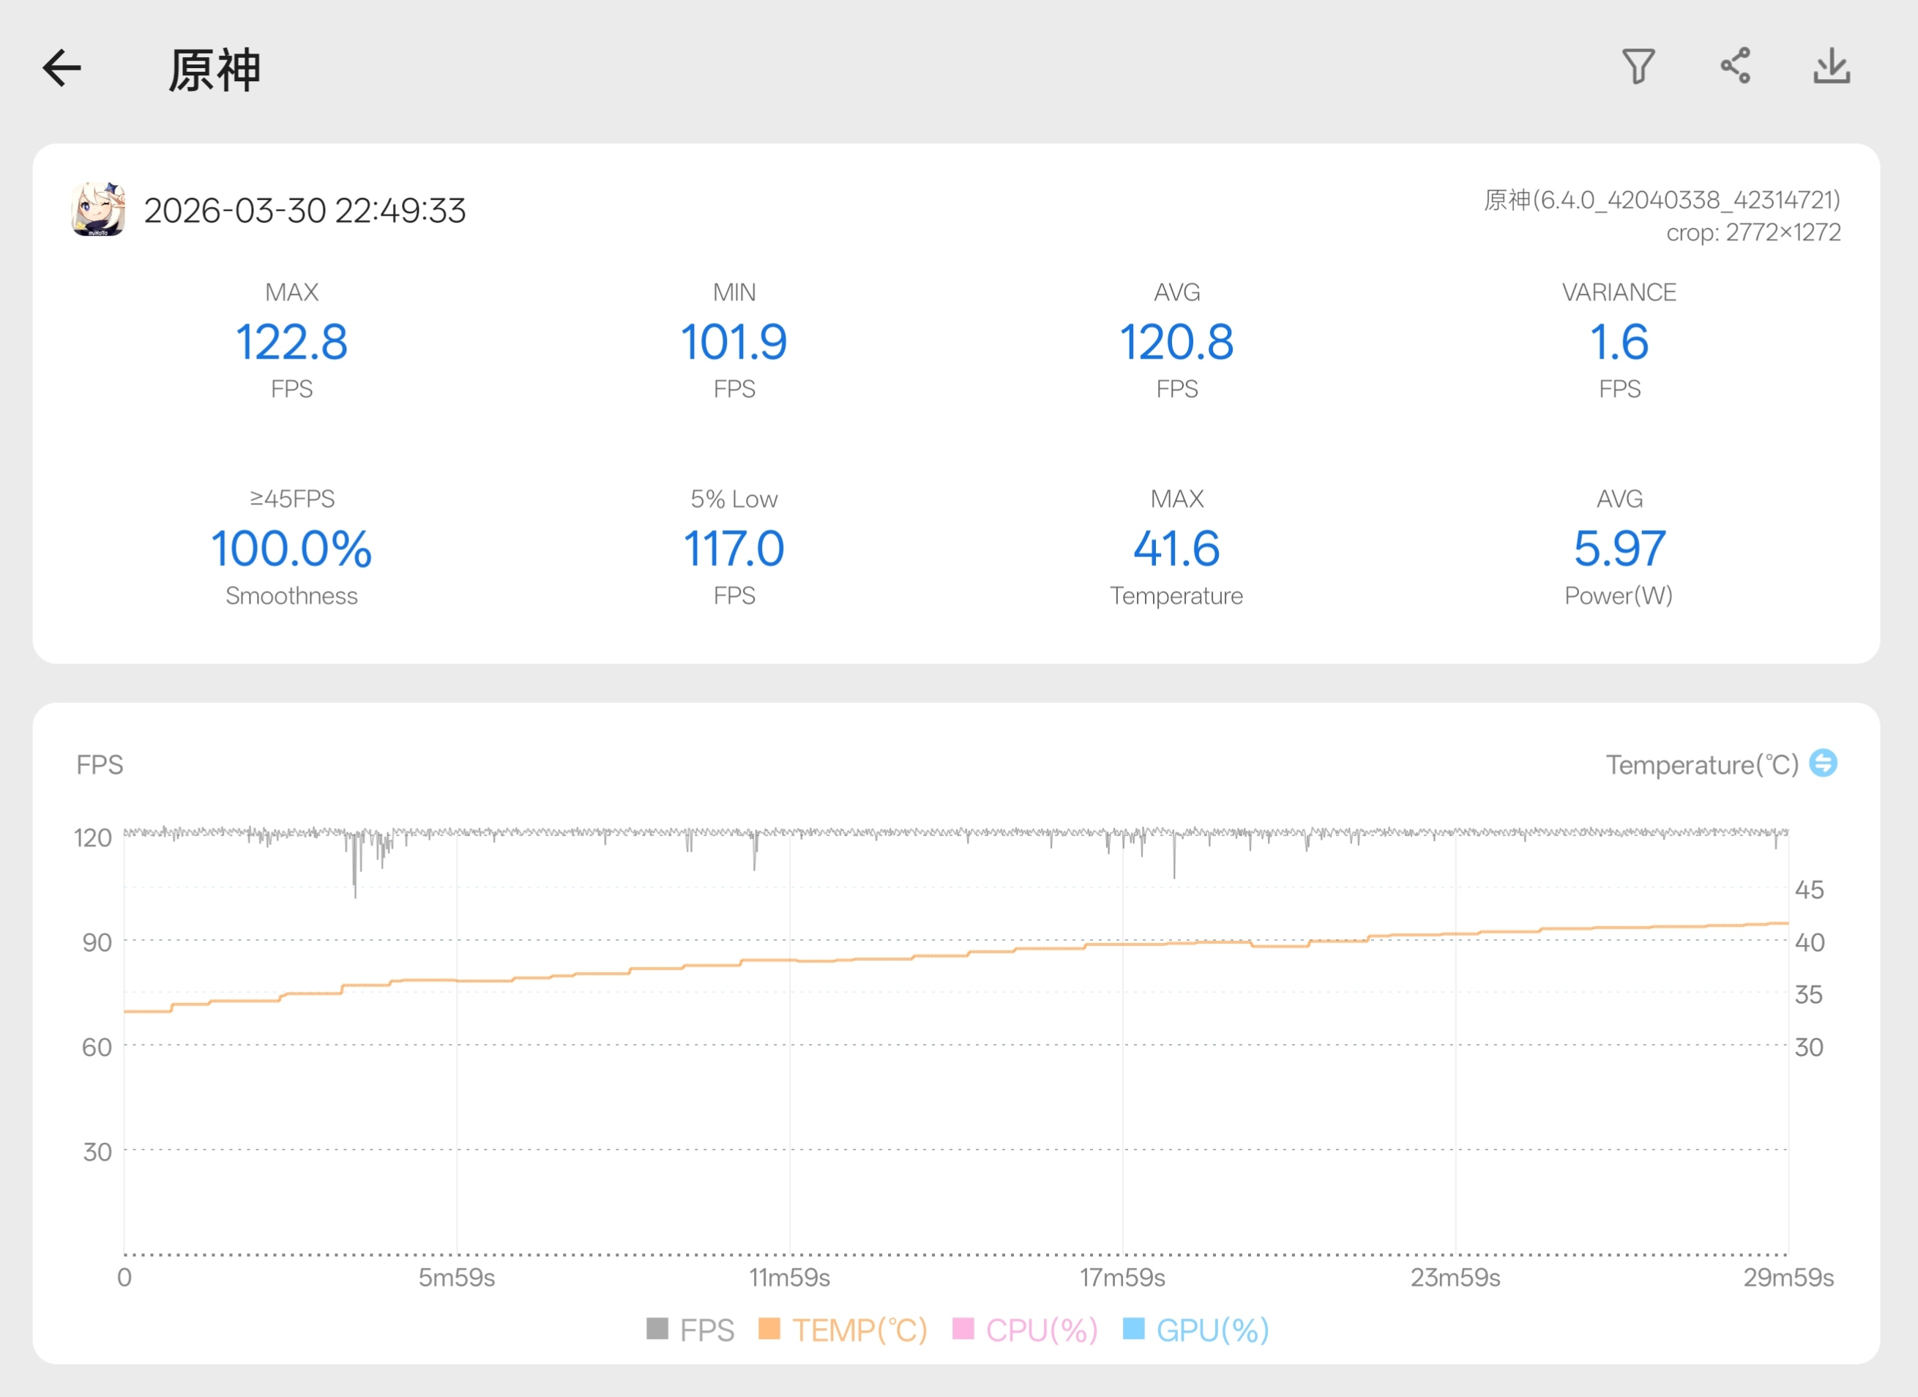This screenshot has height=1397, width=1918.
Task: Click the 2026-03-30 22:49:33 session timestamp
Action: point(305,211)
